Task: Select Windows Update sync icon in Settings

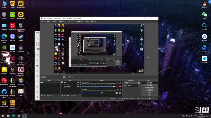Action: pyautogui.click(x=37, y=55)
